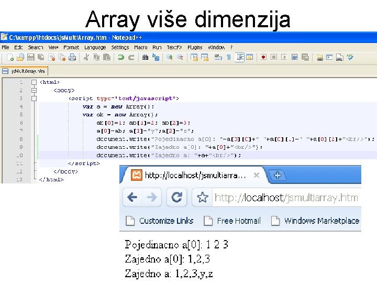Undo last edit with the green arrow
The width and height of the screenshot is (377, 283).
coord(121,57)
